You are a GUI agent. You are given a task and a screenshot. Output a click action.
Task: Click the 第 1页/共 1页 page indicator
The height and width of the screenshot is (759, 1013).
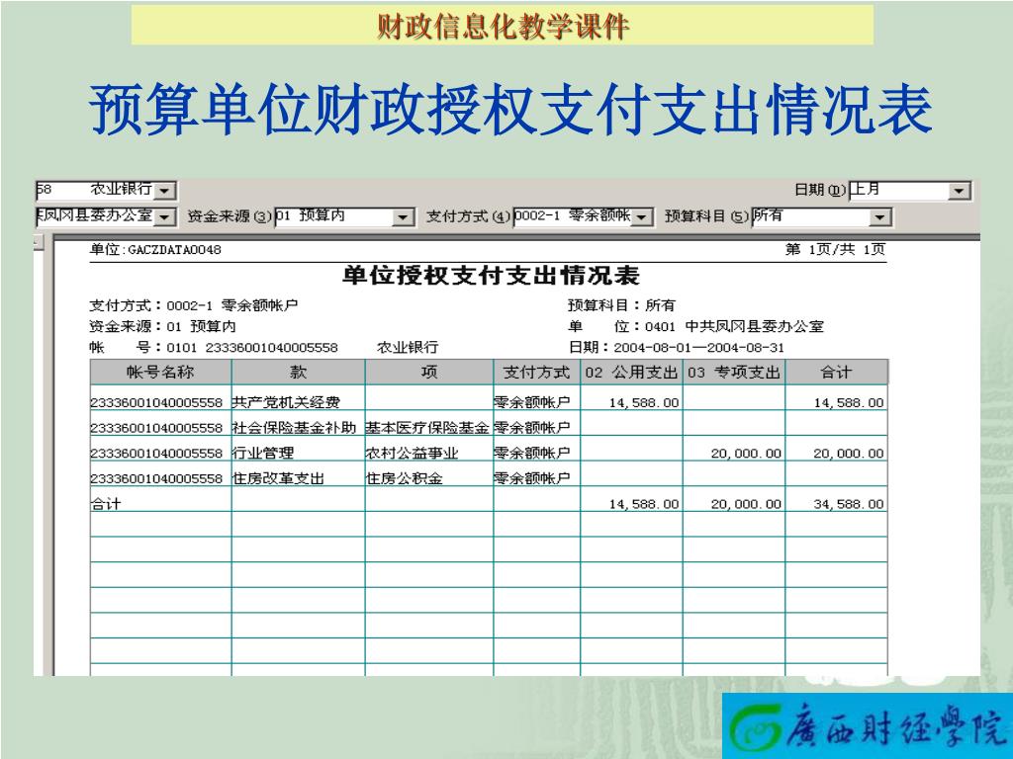(x=835, y=250)
